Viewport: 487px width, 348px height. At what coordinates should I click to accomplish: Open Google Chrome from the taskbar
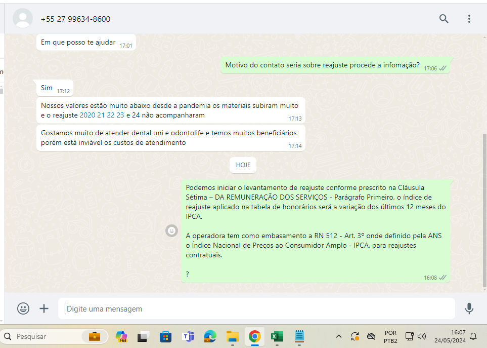point(254,336)
